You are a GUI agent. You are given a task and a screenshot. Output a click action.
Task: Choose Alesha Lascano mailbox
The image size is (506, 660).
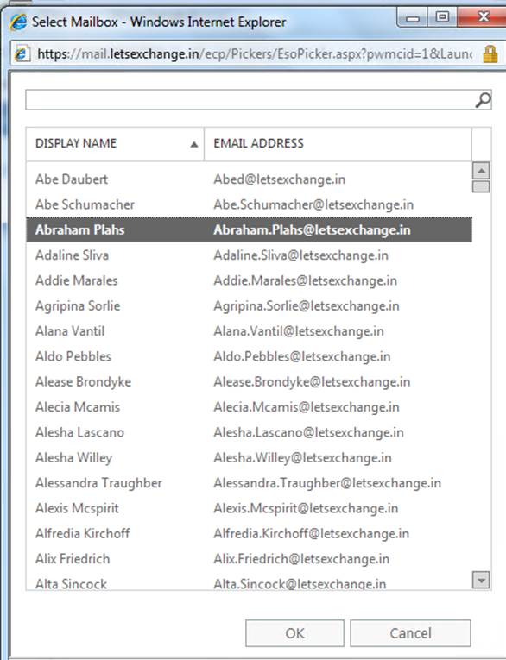(249, 432)
